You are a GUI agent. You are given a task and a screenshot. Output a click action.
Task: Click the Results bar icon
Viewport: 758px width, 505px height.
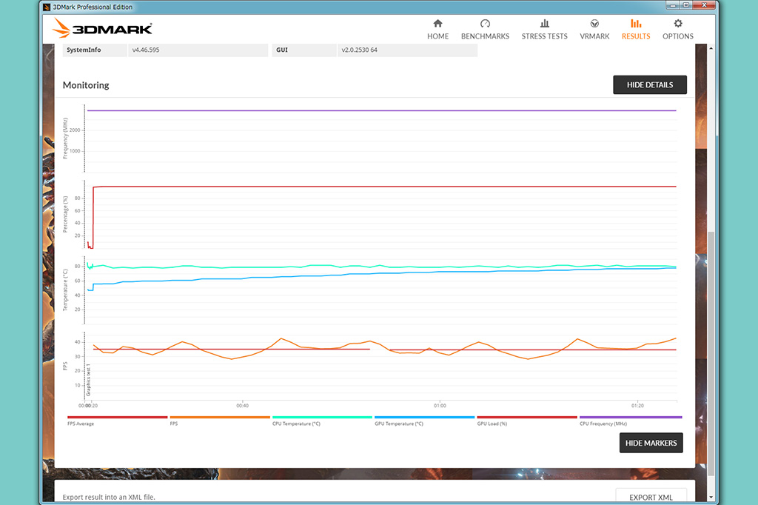click(636, 23)
